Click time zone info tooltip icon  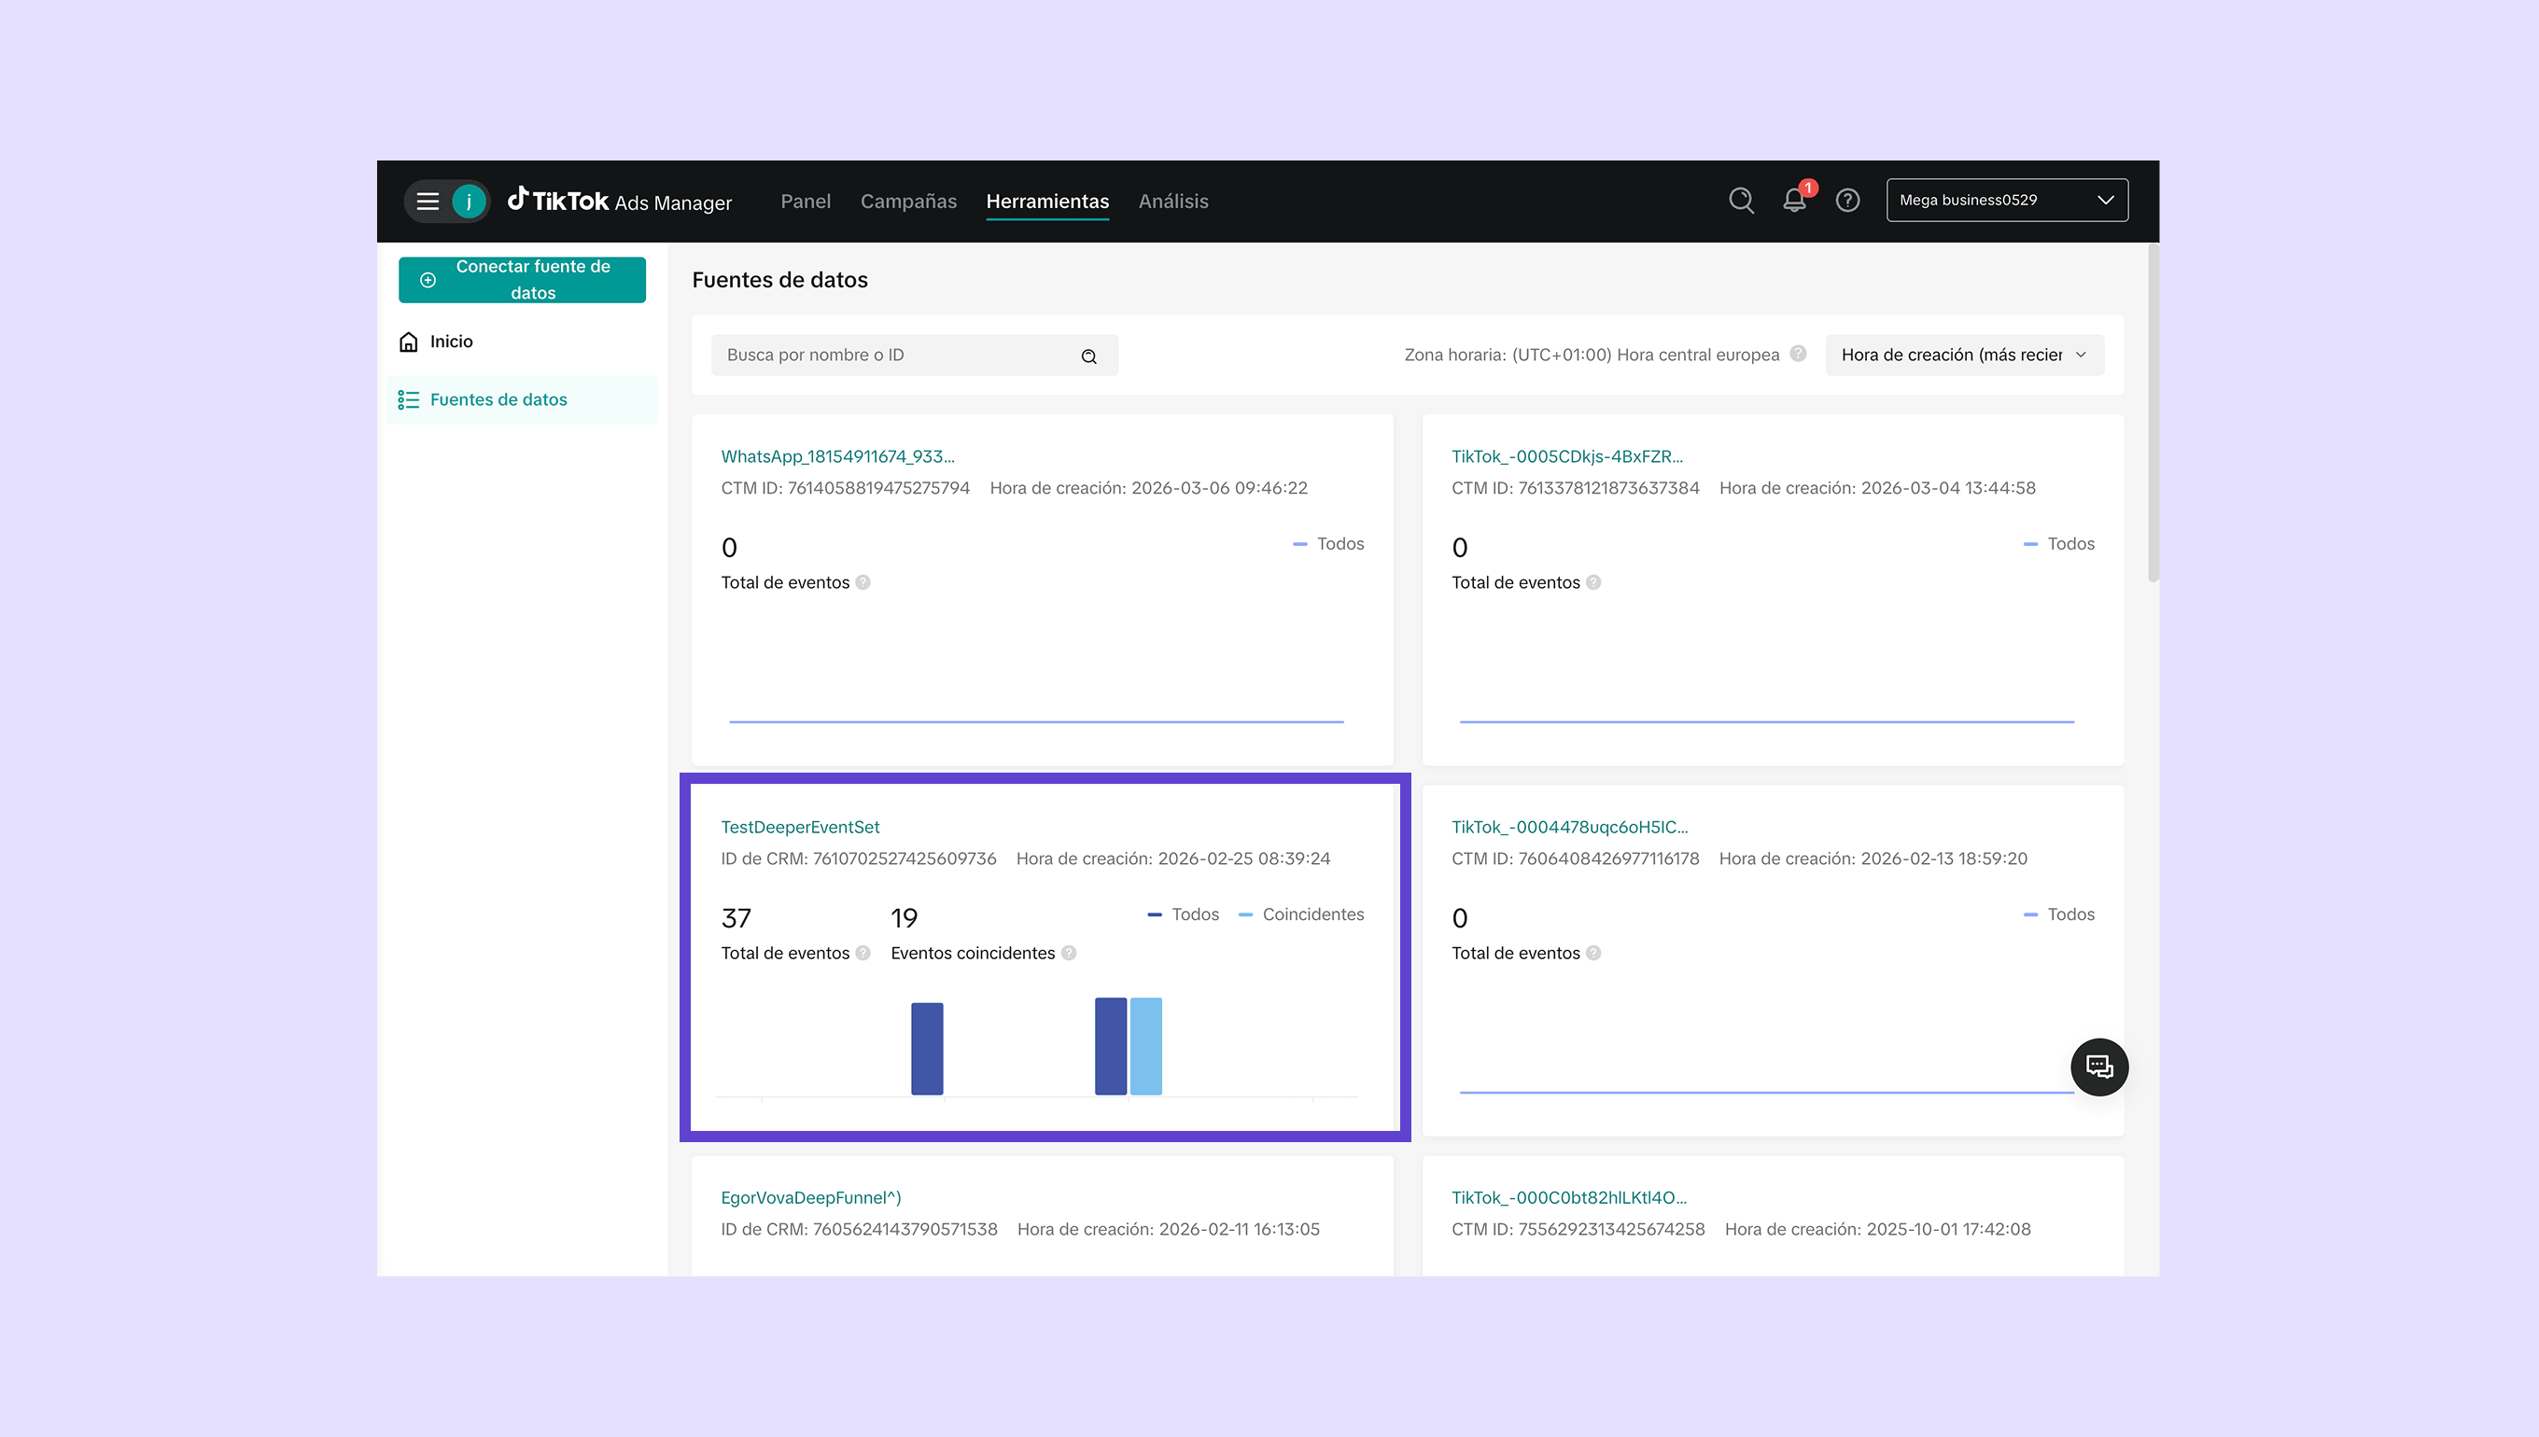pyautogui.click(x=1798, y=354)
